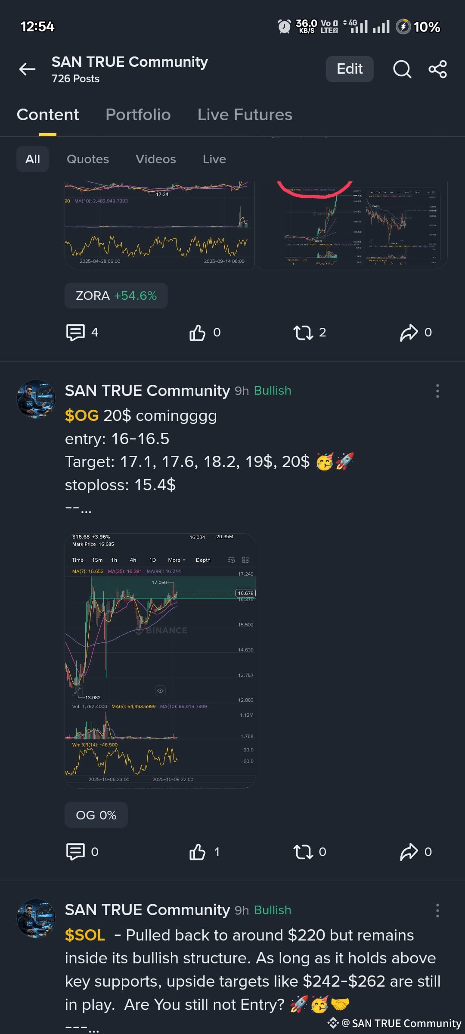Image resolution: width=465 pixels, height=1034 pixels.
Task: Select the Live filter
Action: point(214,159)
